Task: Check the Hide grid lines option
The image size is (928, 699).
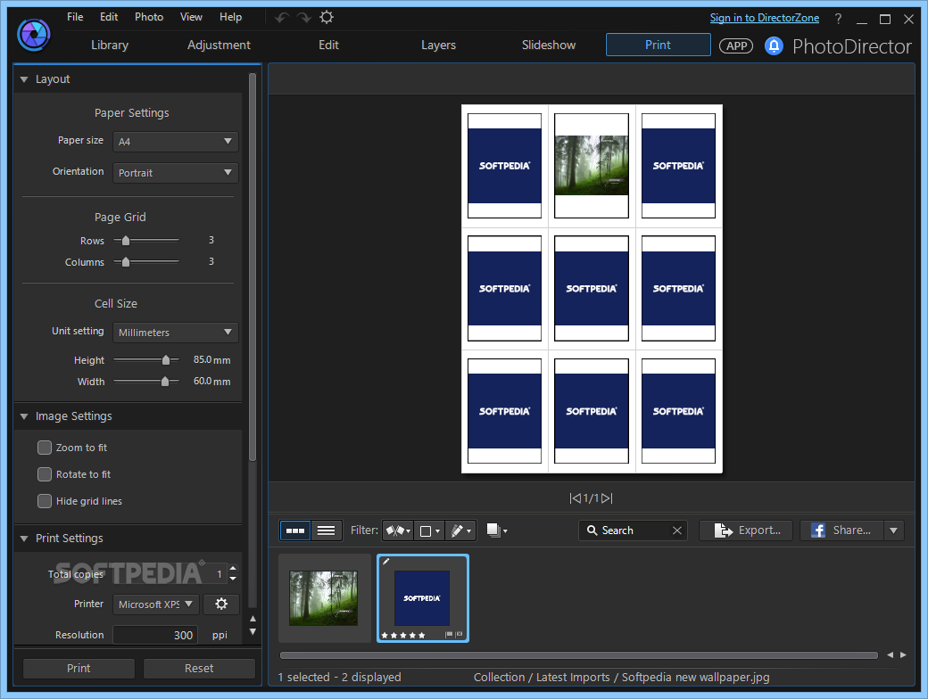Action: [x=45, y=501]
